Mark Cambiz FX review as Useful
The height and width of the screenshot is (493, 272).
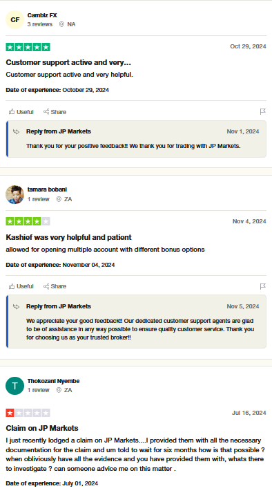coord(21,112)
